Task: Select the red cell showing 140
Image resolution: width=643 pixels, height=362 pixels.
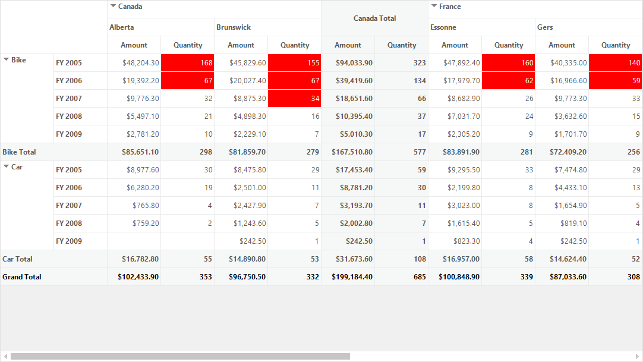Action: pos(616,63)
